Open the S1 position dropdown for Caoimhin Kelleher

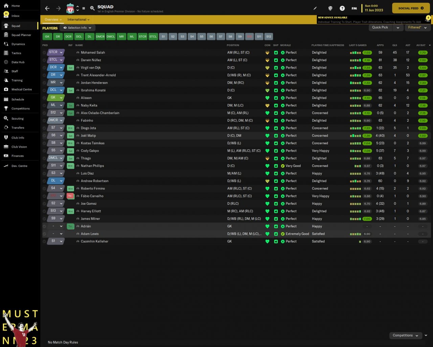pos(56,241)
